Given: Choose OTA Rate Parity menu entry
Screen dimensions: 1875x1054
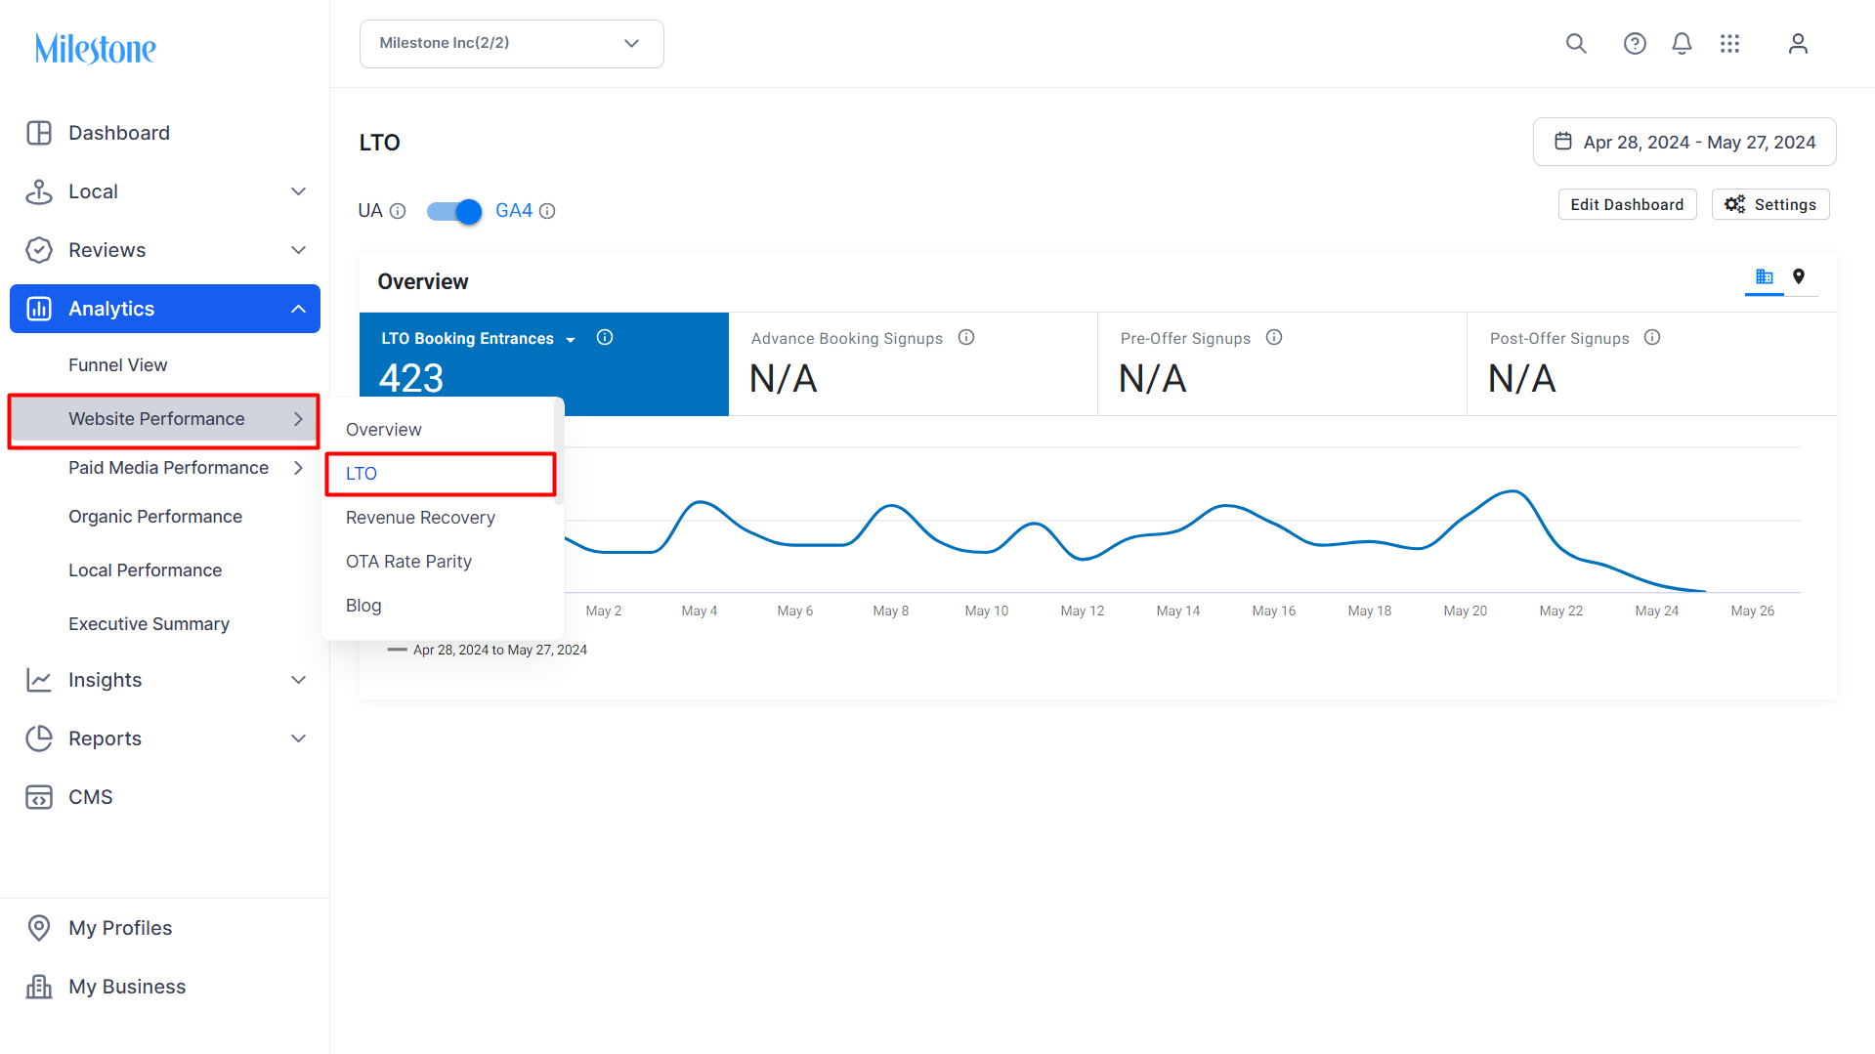Looking at the screenshot, I should (x=408, y=562).
